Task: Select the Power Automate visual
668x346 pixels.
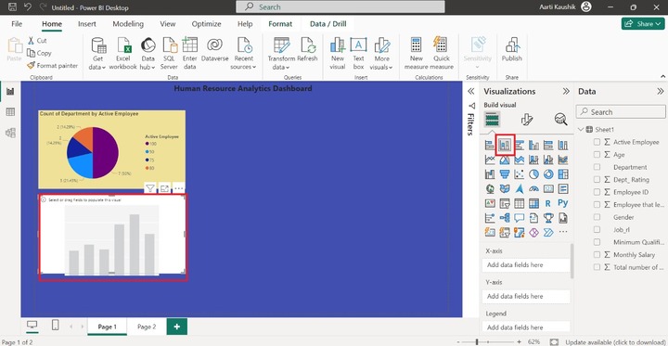Action: pos(548,233)
